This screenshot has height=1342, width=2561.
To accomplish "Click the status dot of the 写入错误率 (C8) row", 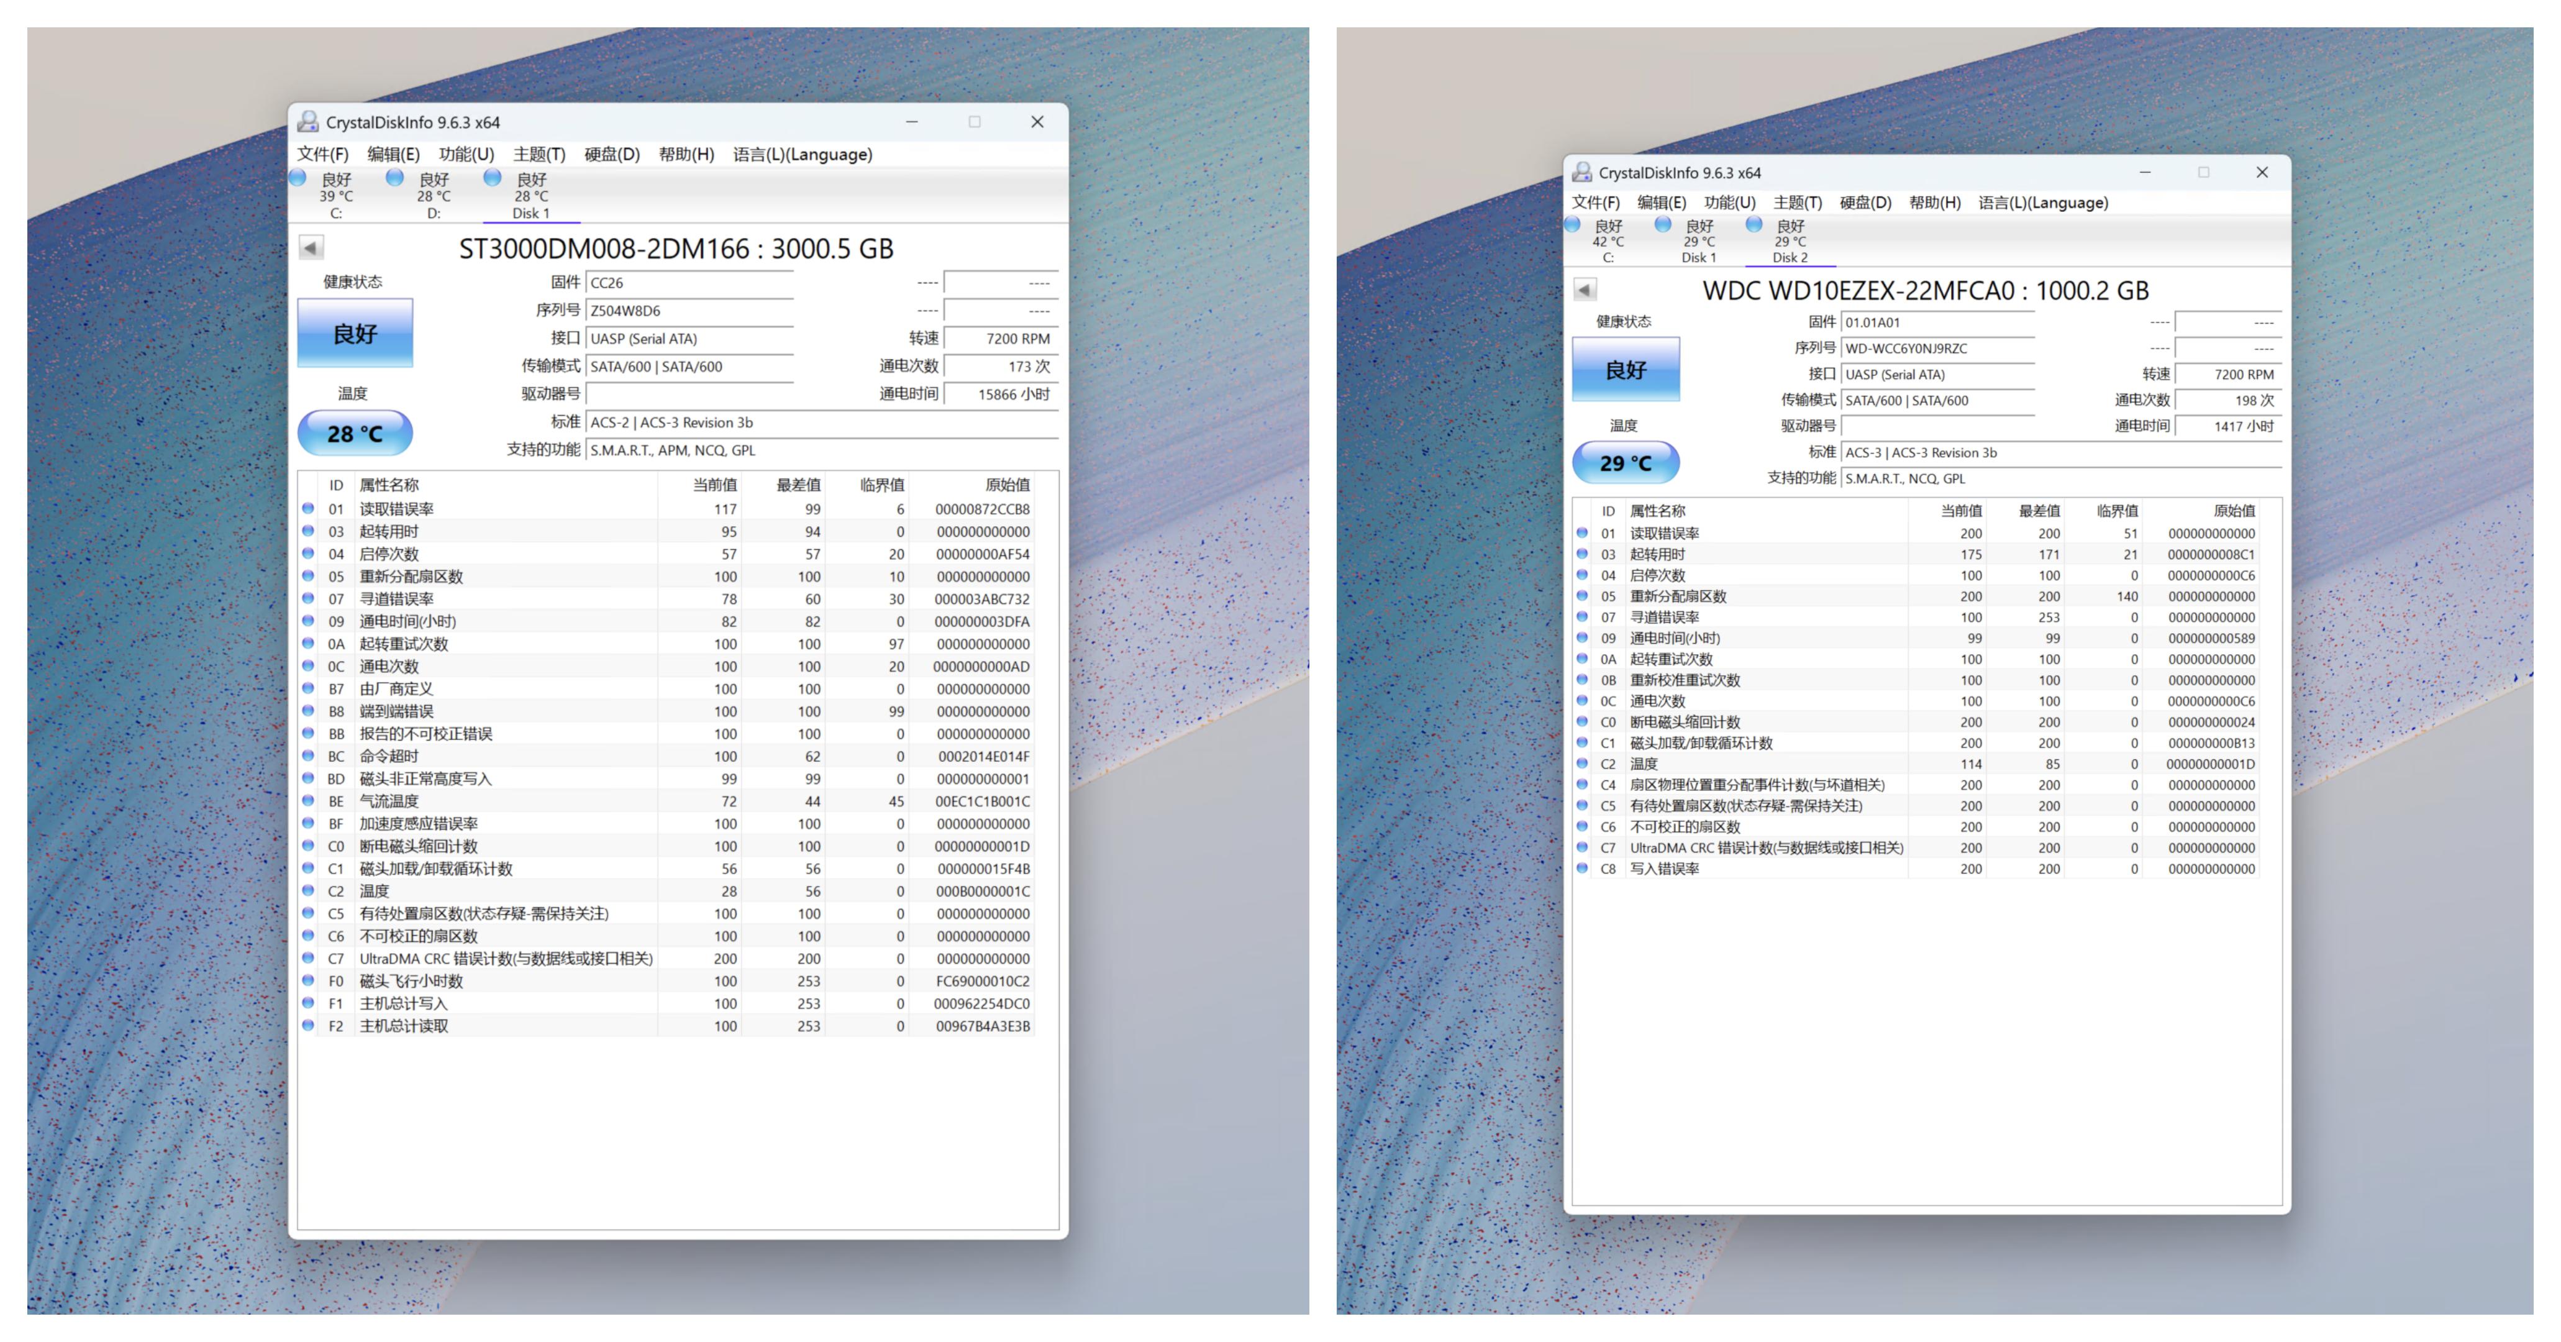I will click(1581, 868).
